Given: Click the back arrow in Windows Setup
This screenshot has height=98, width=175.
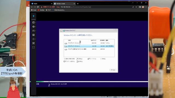Looking at the screenshot, I should (x=61, y=30).
